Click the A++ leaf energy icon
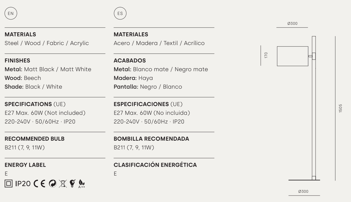The width and height of the screenshot is (351, 202). click(82, 183)
